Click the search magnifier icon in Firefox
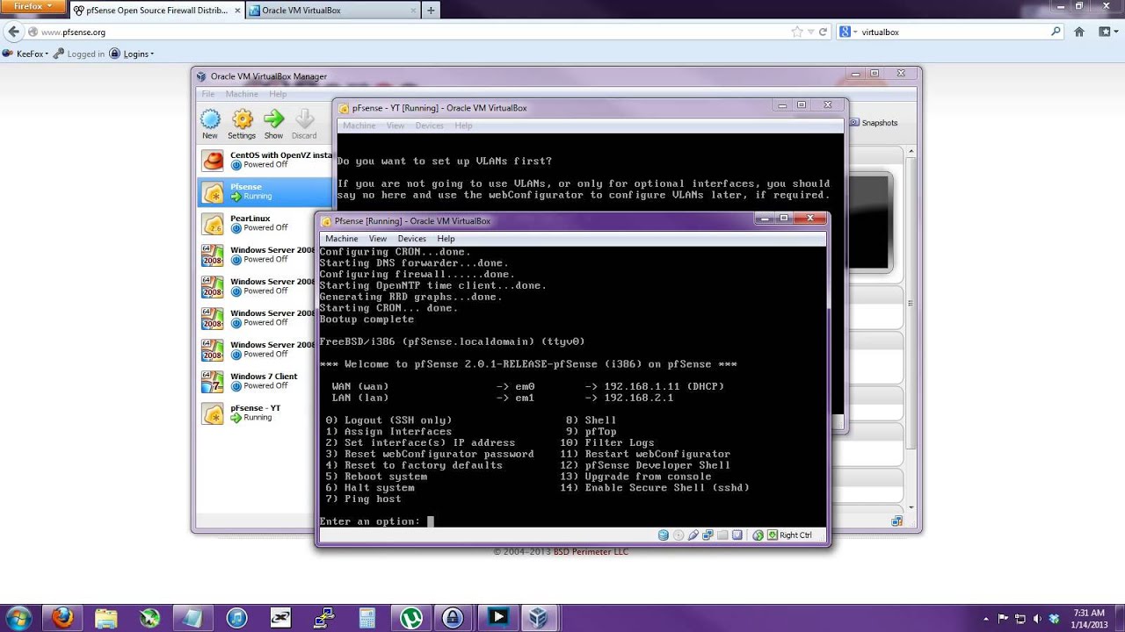The image size is (1125, 632). (1056, 32)
